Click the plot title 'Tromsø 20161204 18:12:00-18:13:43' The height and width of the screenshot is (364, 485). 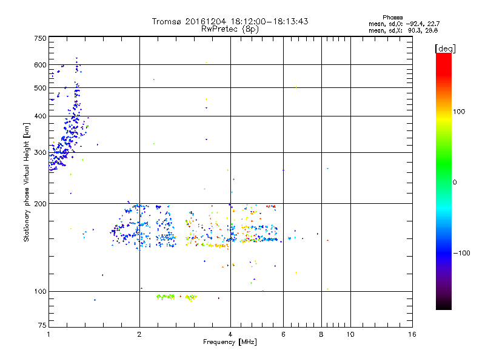click(230, 21)
